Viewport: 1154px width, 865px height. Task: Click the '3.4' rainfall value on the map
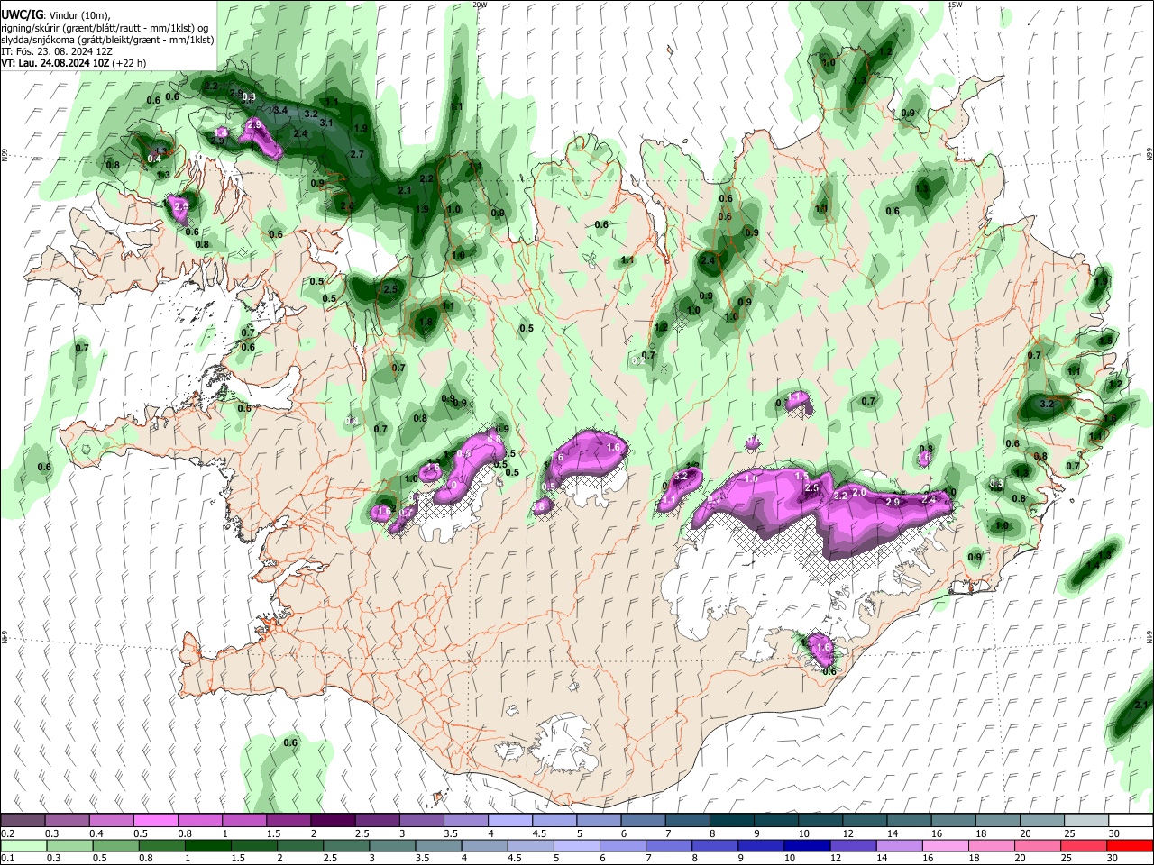coord(280,111)
